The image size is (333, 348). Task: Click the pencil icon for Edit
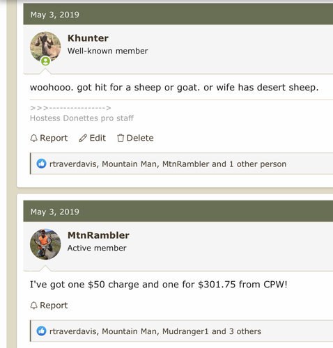83,139
